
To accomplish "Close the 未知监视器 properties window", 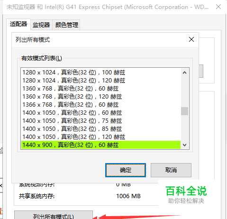I will pos(218,7).
